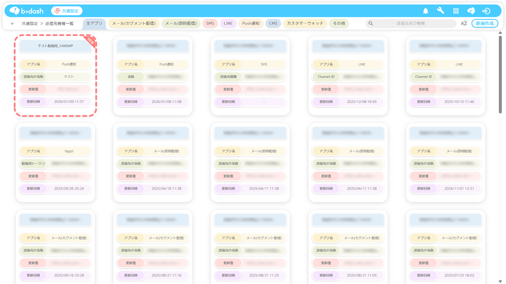Click the logout icon

click(x=486, y=11)
